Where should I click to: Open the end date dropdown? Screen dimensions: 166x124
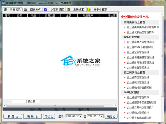pos(102,116)
